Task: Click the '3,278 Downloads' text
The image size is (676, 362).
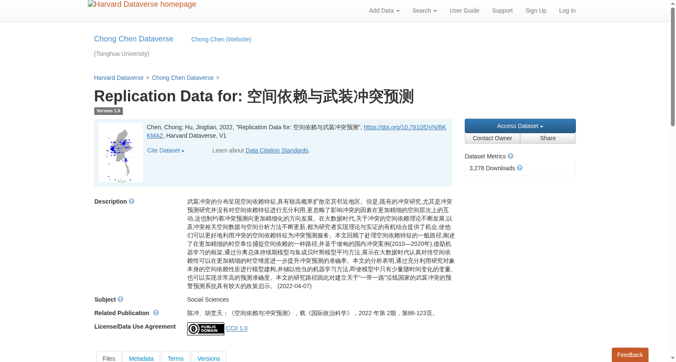Action: point(492,168)
